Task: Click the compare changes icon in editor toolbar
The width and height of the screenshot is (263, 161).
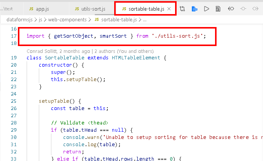Action: 182,9
